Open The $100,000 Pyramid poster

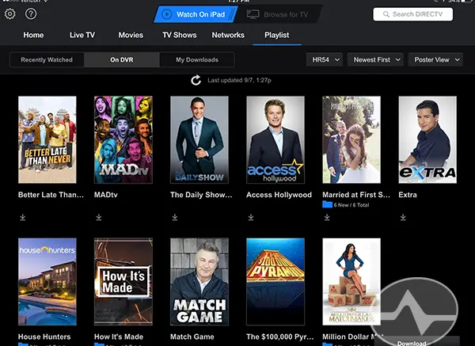pos(275,281)
